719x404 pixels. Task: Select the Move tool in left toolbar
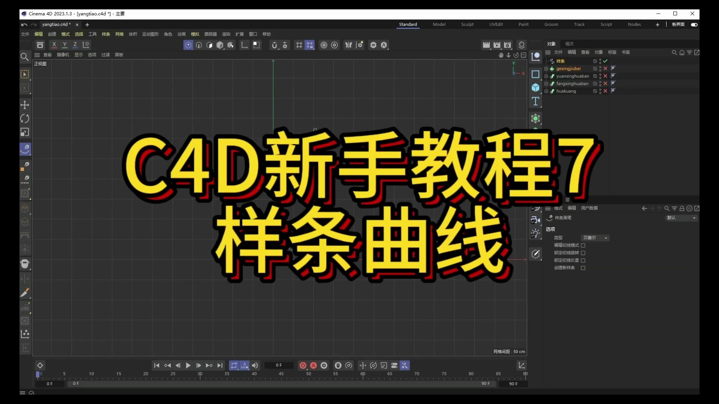click(25, 105)
